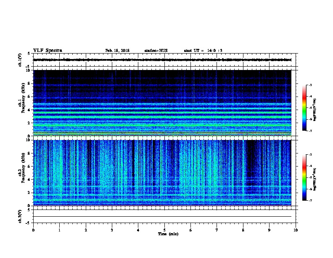Click the "4" kHz tick of ch.1 spectrogram

29,110
